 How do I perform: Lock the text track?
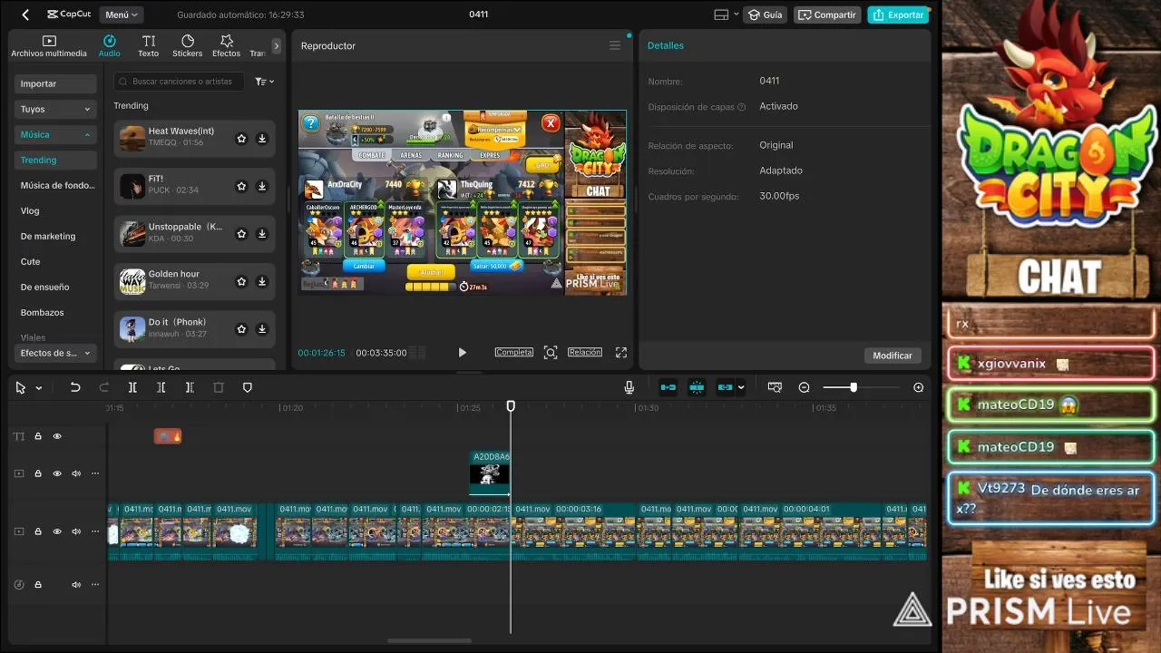pyautogui.click(x=38, y=436)
